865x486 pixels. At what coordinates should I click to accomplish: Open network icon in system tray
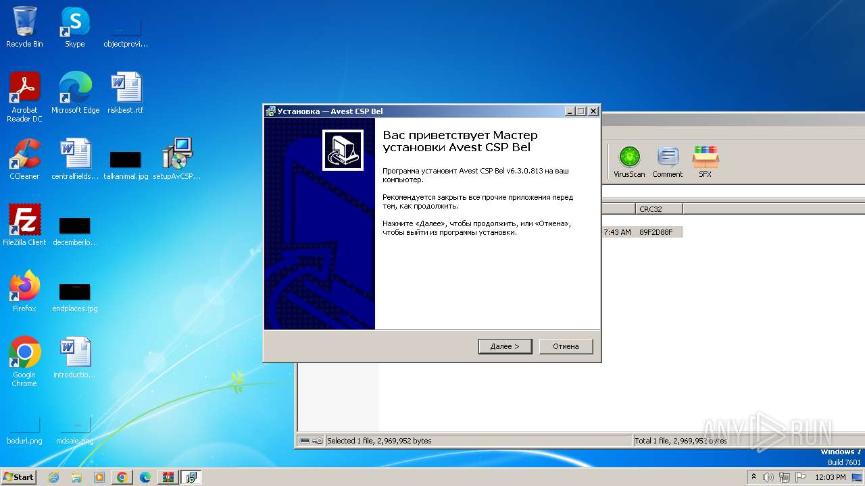click(x=784, y=477)
